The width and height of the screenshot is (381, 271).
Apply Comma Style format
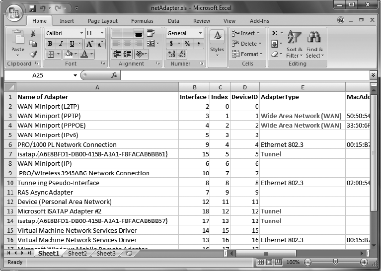199,44
